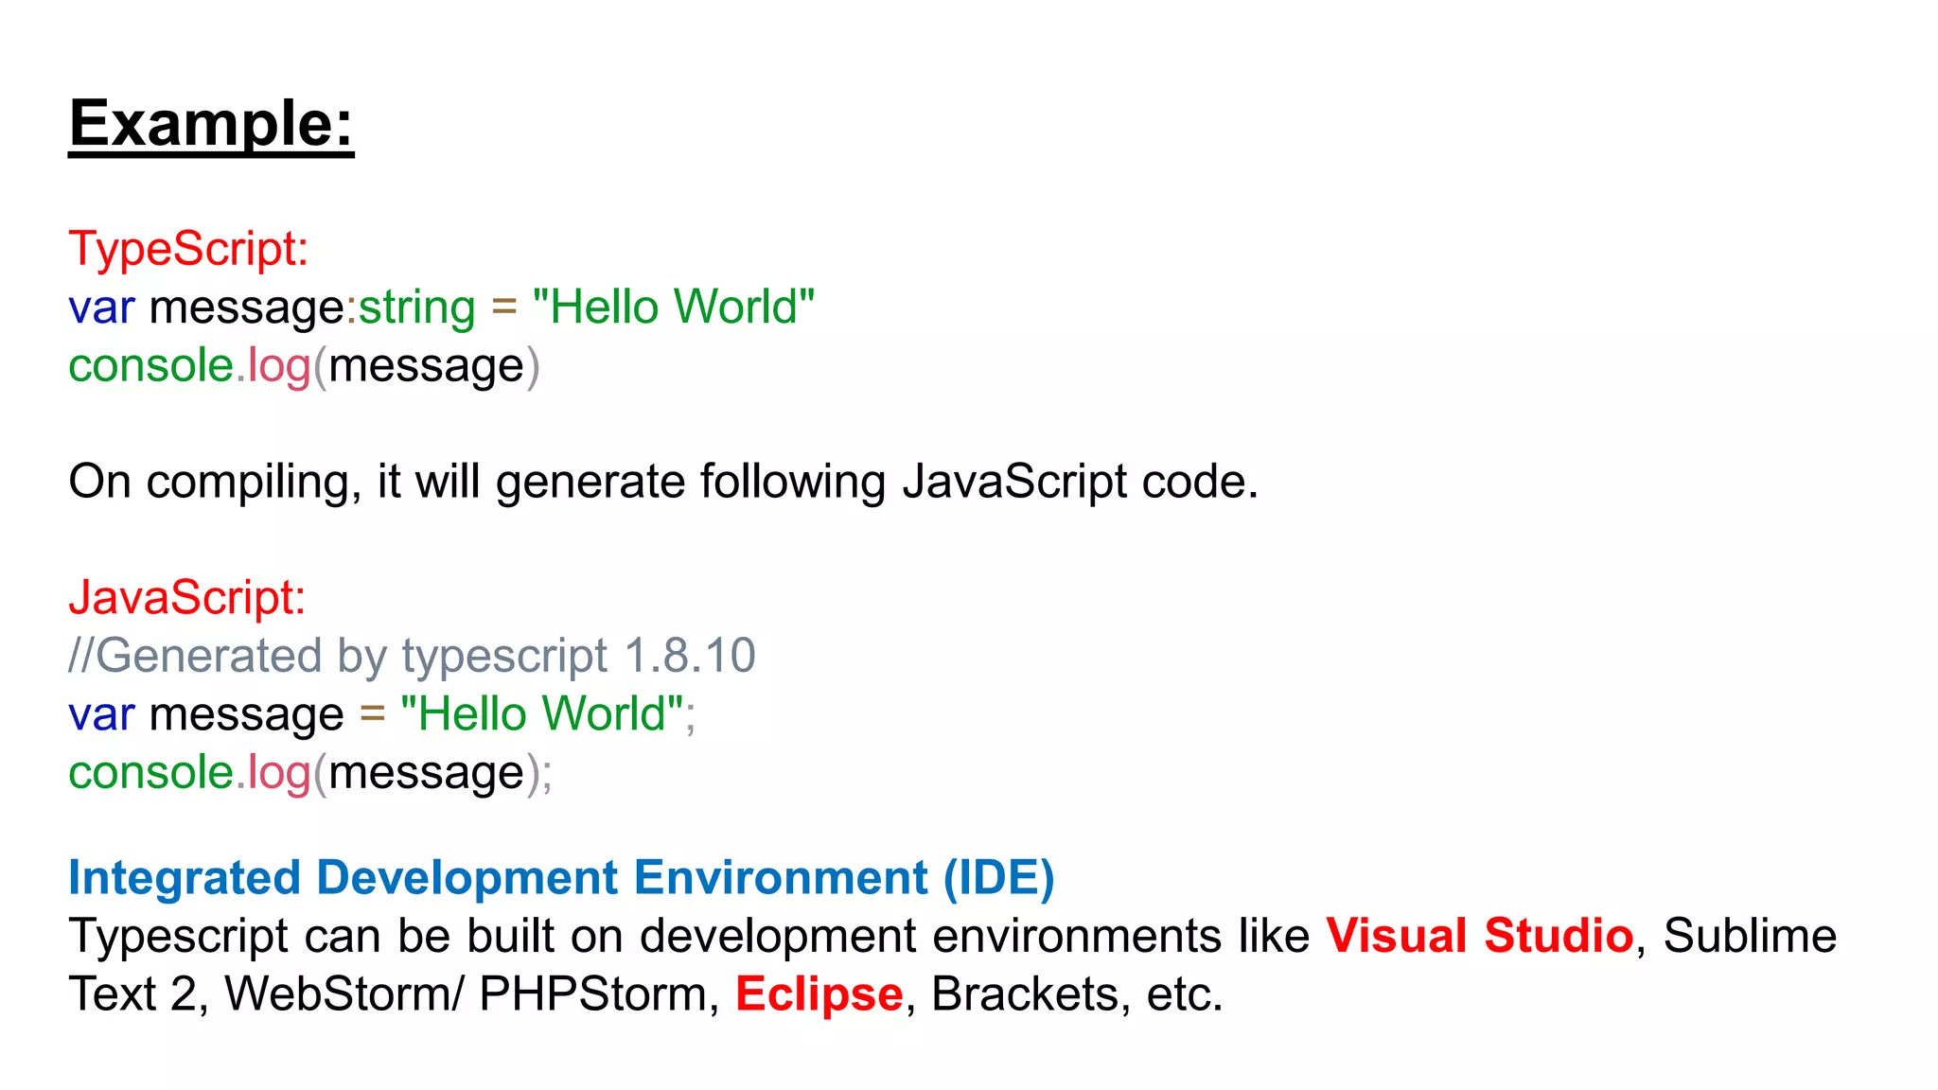The height and width of the screenshot is (1090, 1938).
Task: Select the red 'JavaScript:' label
Action: click(187, 598)
